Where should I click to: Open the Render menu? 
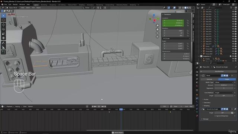click(15, 4)
